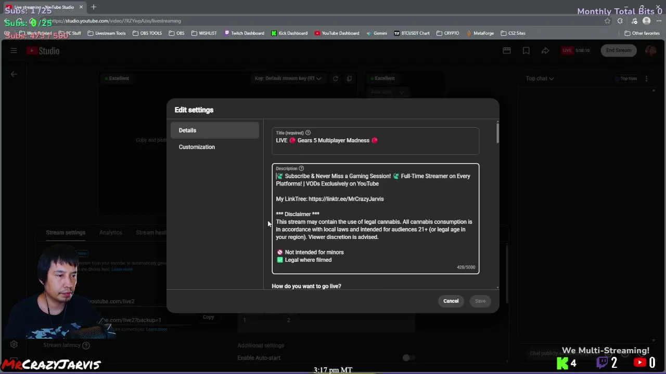
Task: Click the YouTube Studio logo
Action: 43,50
